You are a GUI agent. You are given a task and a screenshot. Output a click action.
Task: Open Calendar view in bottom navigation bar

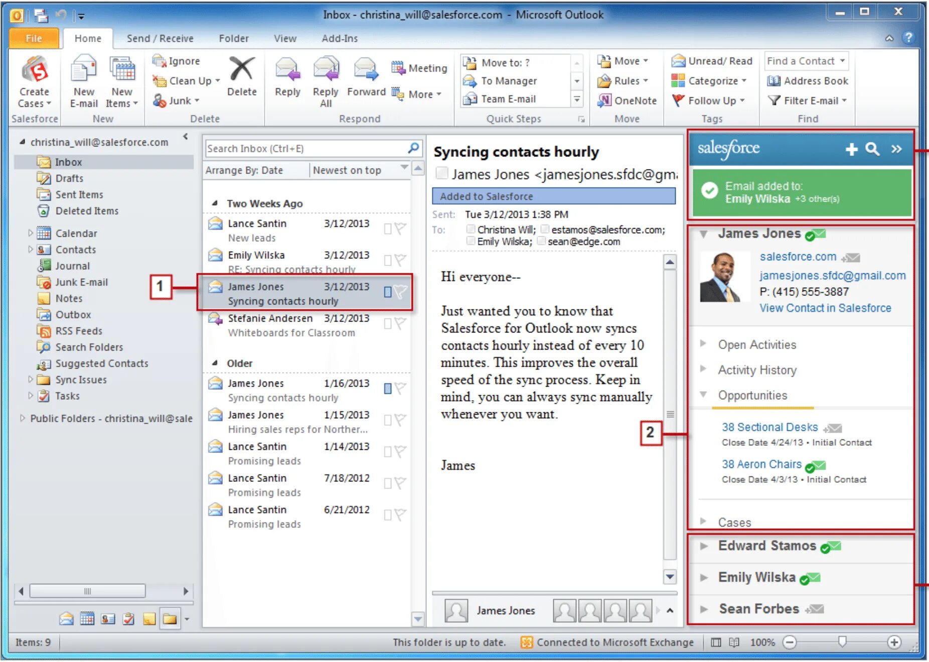87,619
